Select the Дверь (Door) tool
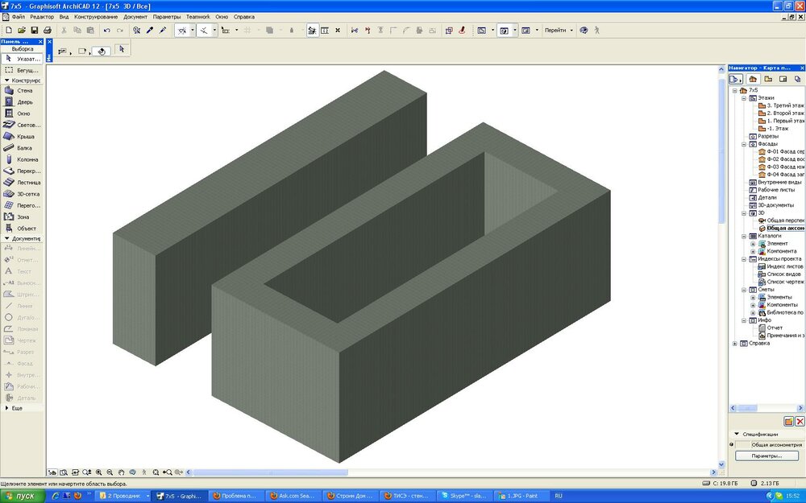The width and height of the screenshot is (806, 503). (24, 102)
